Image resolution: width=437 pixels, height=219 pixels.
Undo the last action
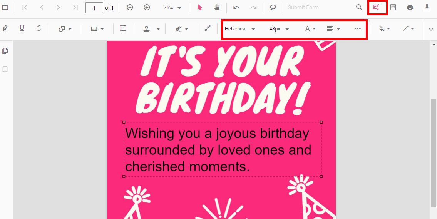coord(236,8)
